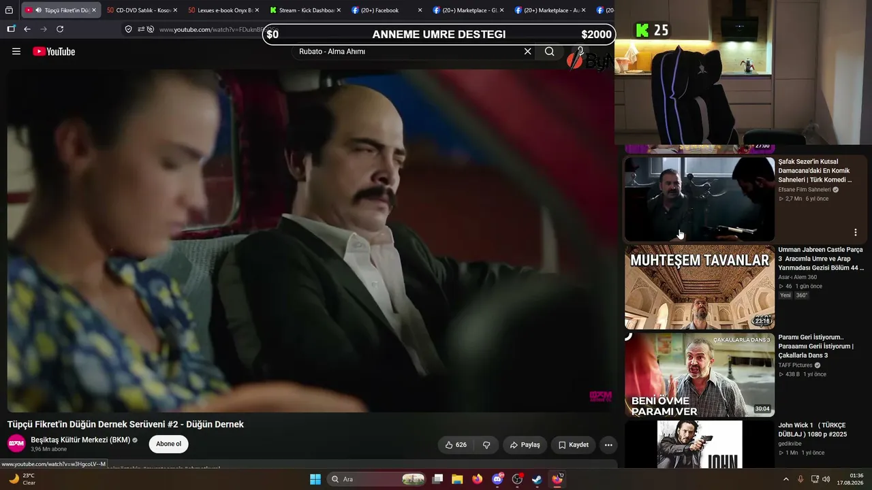Open Steam from the taskbar
This screenshot has height=490, width=872.
pyautogui.click(x=537, y=479)
